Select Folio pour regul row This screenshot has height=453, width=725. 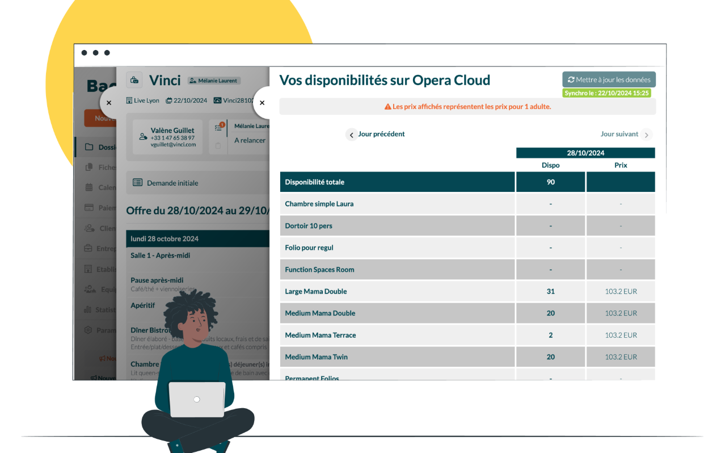pos(467,248)
